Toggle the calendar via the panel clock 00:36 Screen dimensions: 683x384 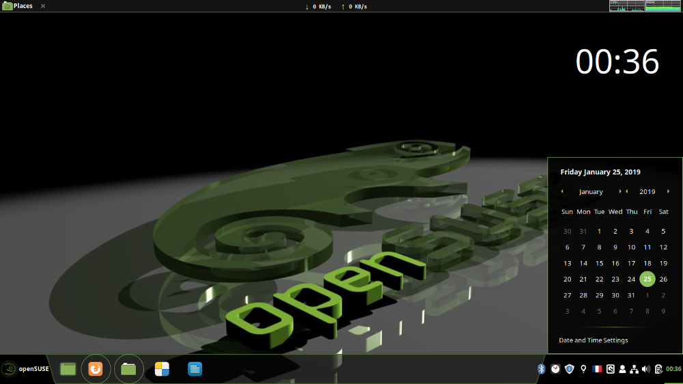coord(673,369)
